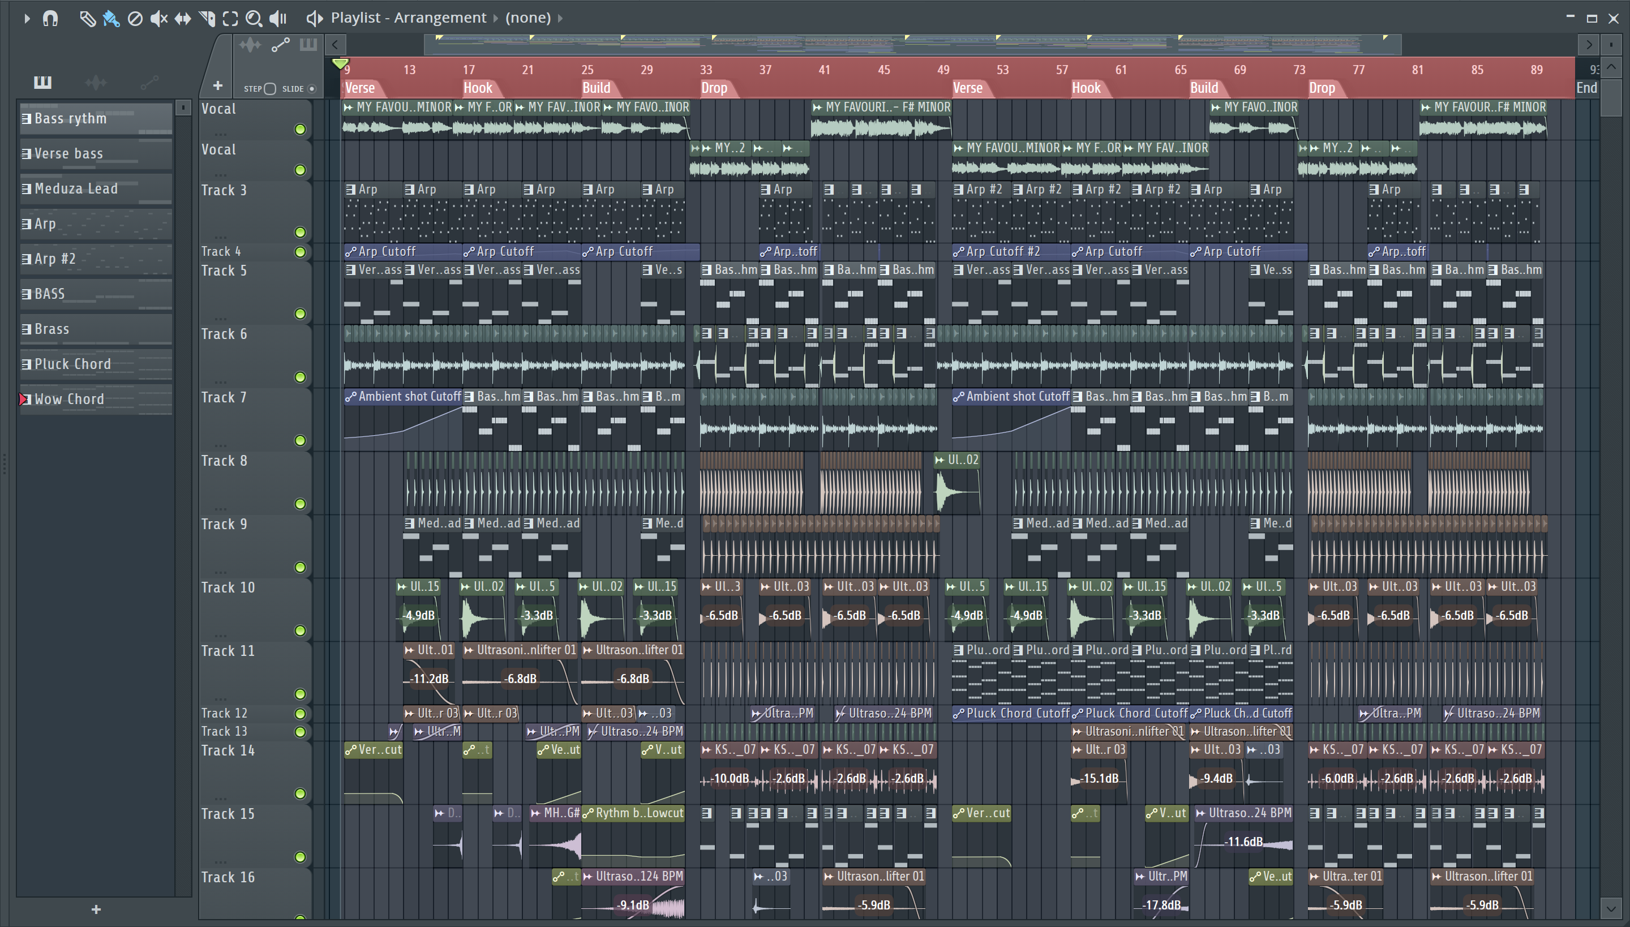Select the Zoom magnifier tool
Image resolution: width=1630 pixels, height=927 pixels.
click(x=254, y=18)
